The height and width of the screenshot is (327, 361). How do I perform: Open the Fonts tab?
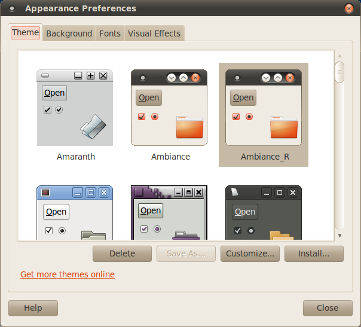tap(110, 33)
